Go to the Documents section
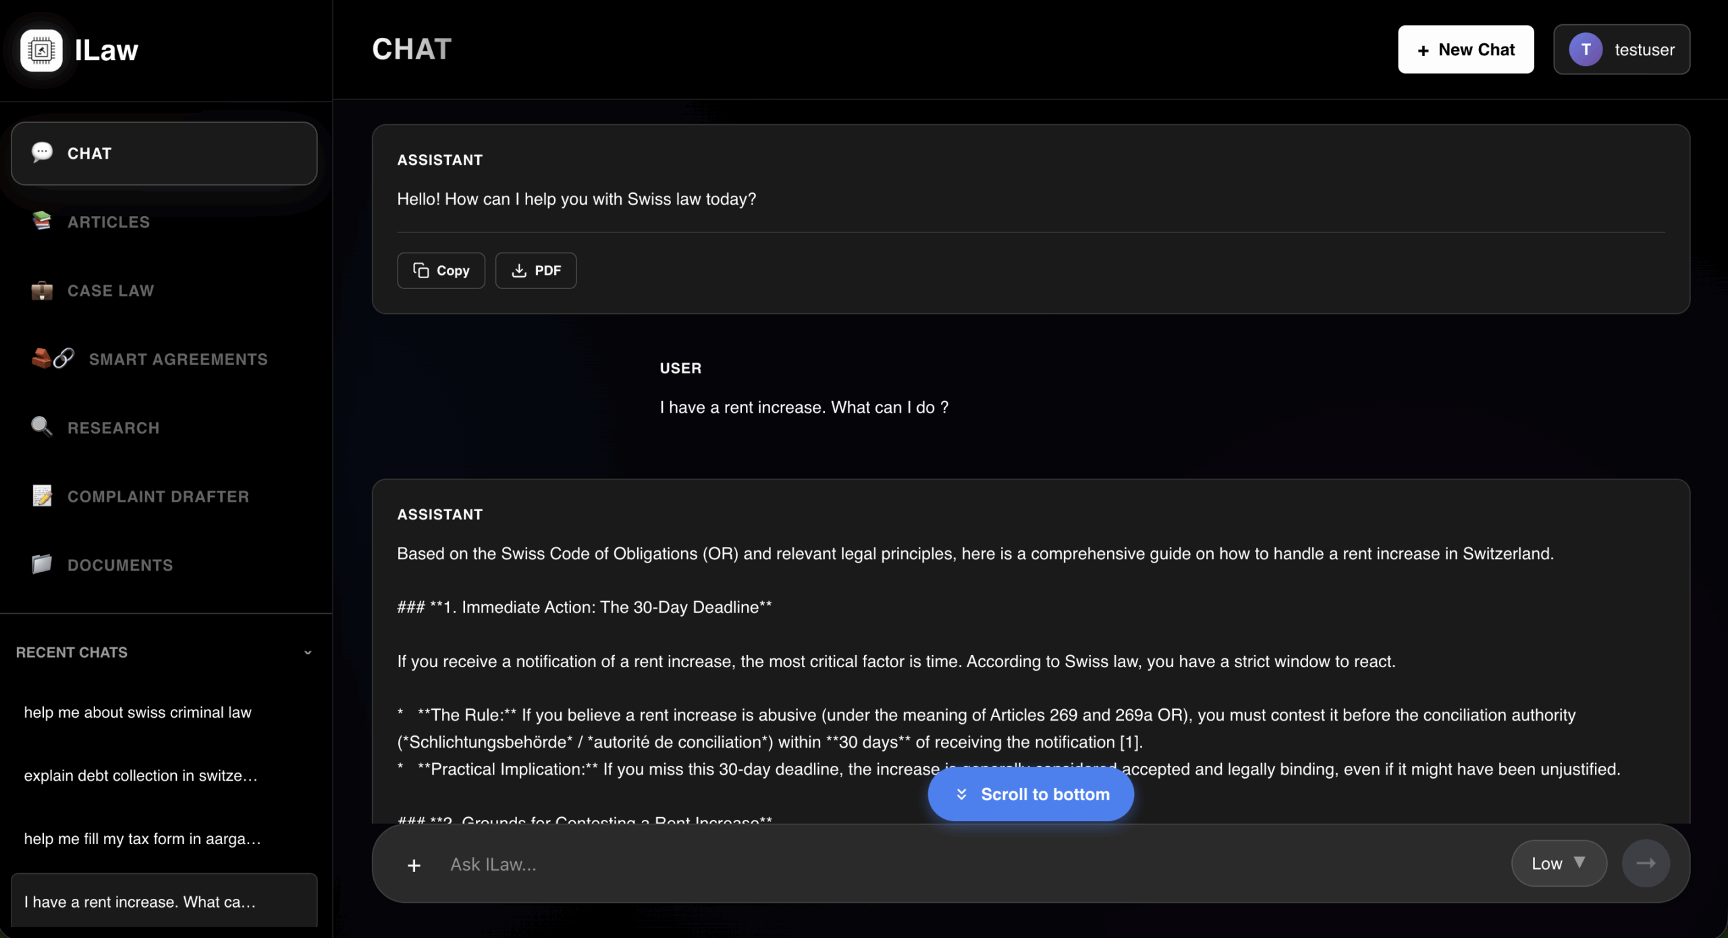 120,565
